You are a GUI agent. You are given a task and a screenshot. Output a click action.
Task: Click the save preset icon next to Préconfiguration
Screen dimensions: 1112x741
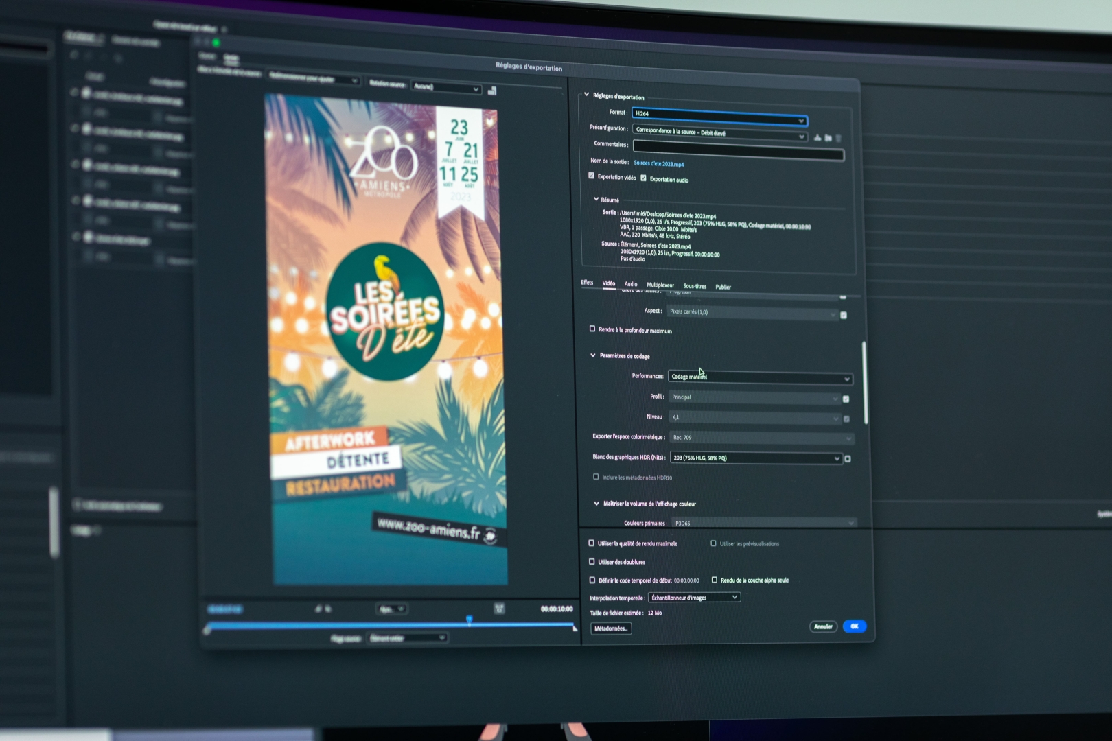[x=817, y=137]
